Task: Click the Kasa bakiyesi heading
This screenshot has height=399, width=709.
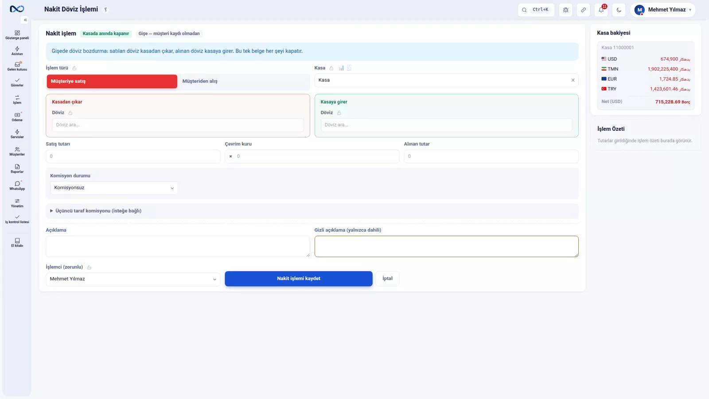Action: 613,33
